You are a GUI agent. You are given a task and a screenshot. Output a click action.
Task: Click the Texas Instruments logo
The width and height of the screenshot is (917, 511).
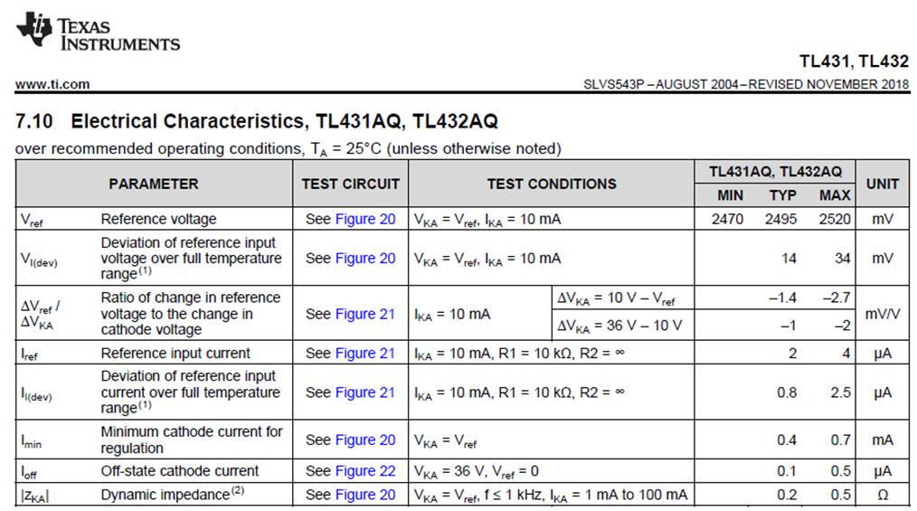point(97,33)
